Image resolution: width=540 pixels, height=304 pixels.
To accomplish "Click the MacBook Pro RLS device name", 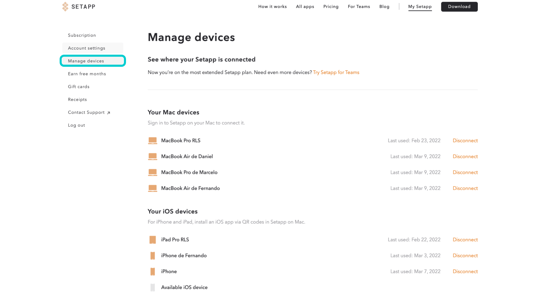I will [x=181, y=140].
